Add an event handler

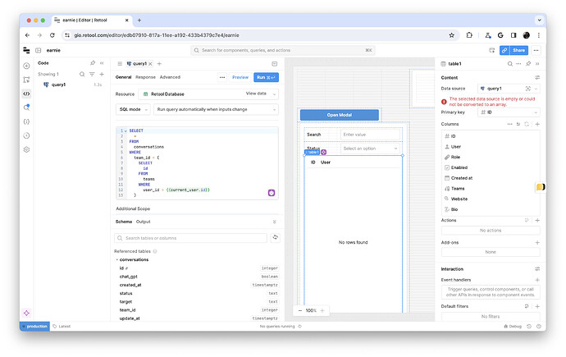pos(537,280)
